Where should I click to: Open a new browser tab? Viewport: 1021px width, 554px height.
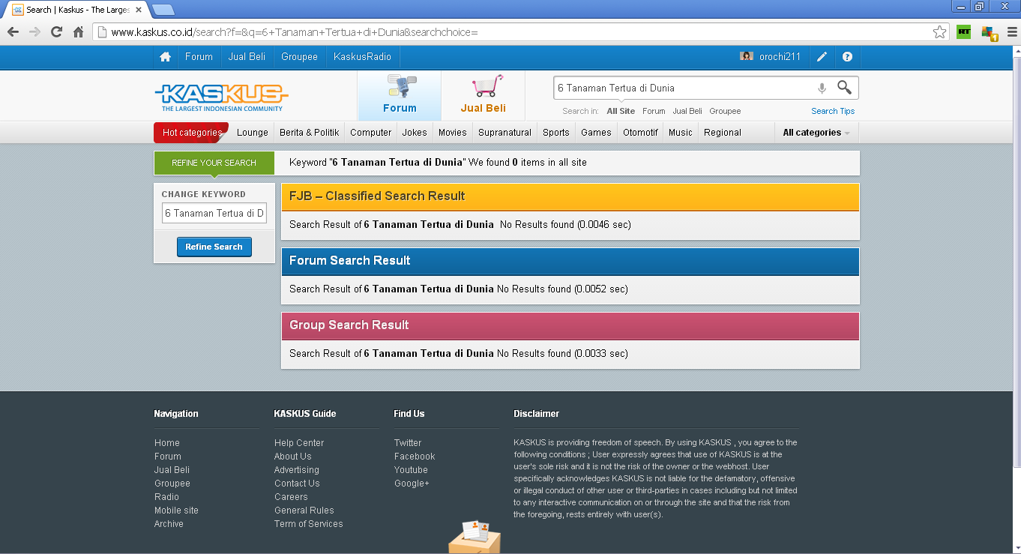(163, 10)
